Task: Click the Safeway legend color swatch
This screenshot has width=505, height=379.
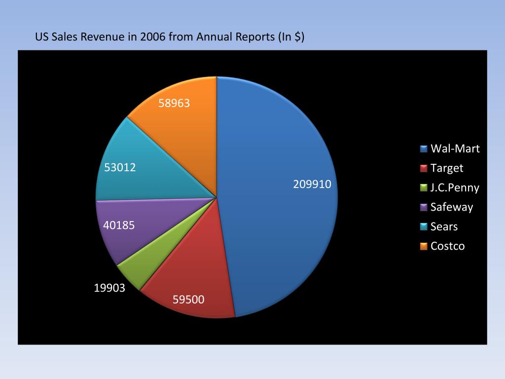Action: click(x=424, y=207)
